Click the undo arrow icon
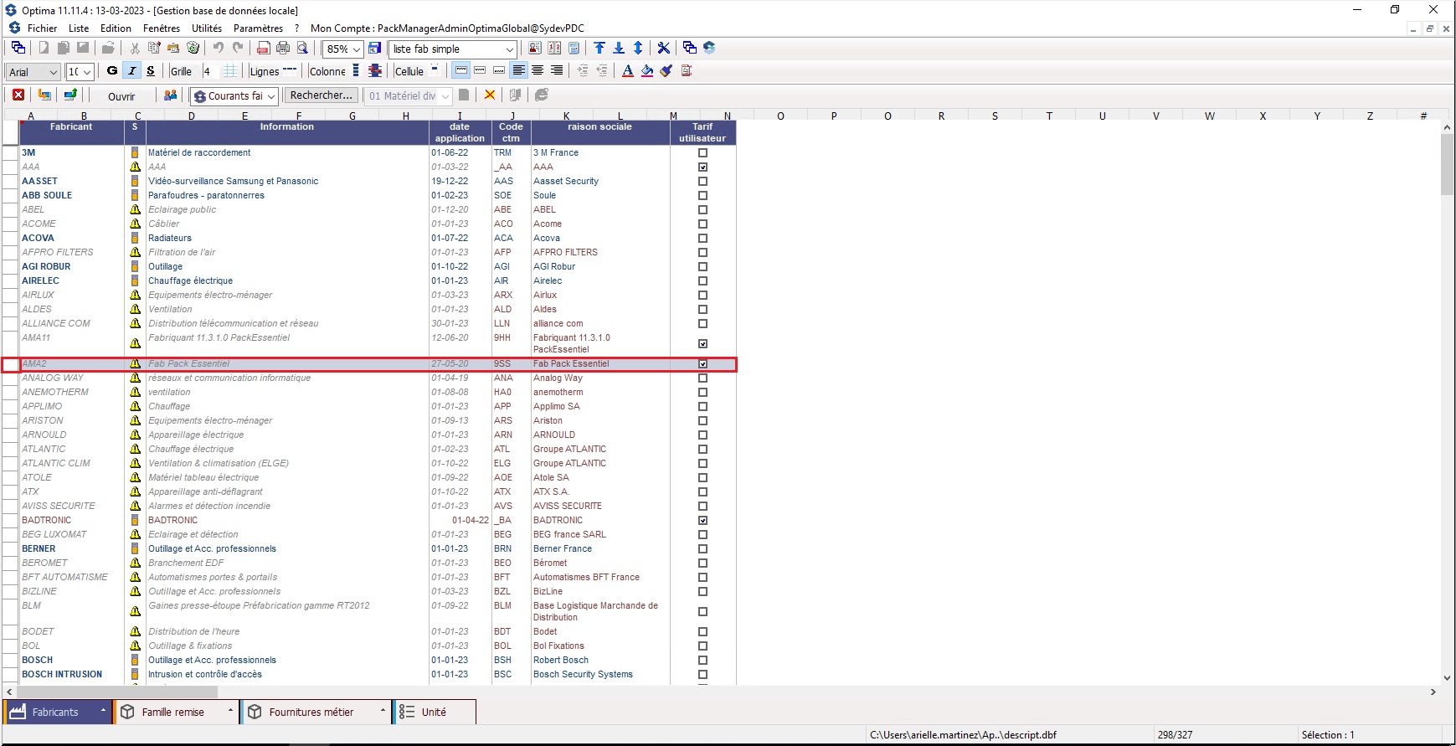Viewport: 1456px width, 746px height. (x=218, y=49)
